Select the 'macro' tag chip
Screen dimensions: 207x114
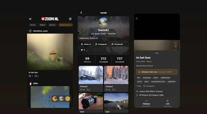(x=156, y=78)
